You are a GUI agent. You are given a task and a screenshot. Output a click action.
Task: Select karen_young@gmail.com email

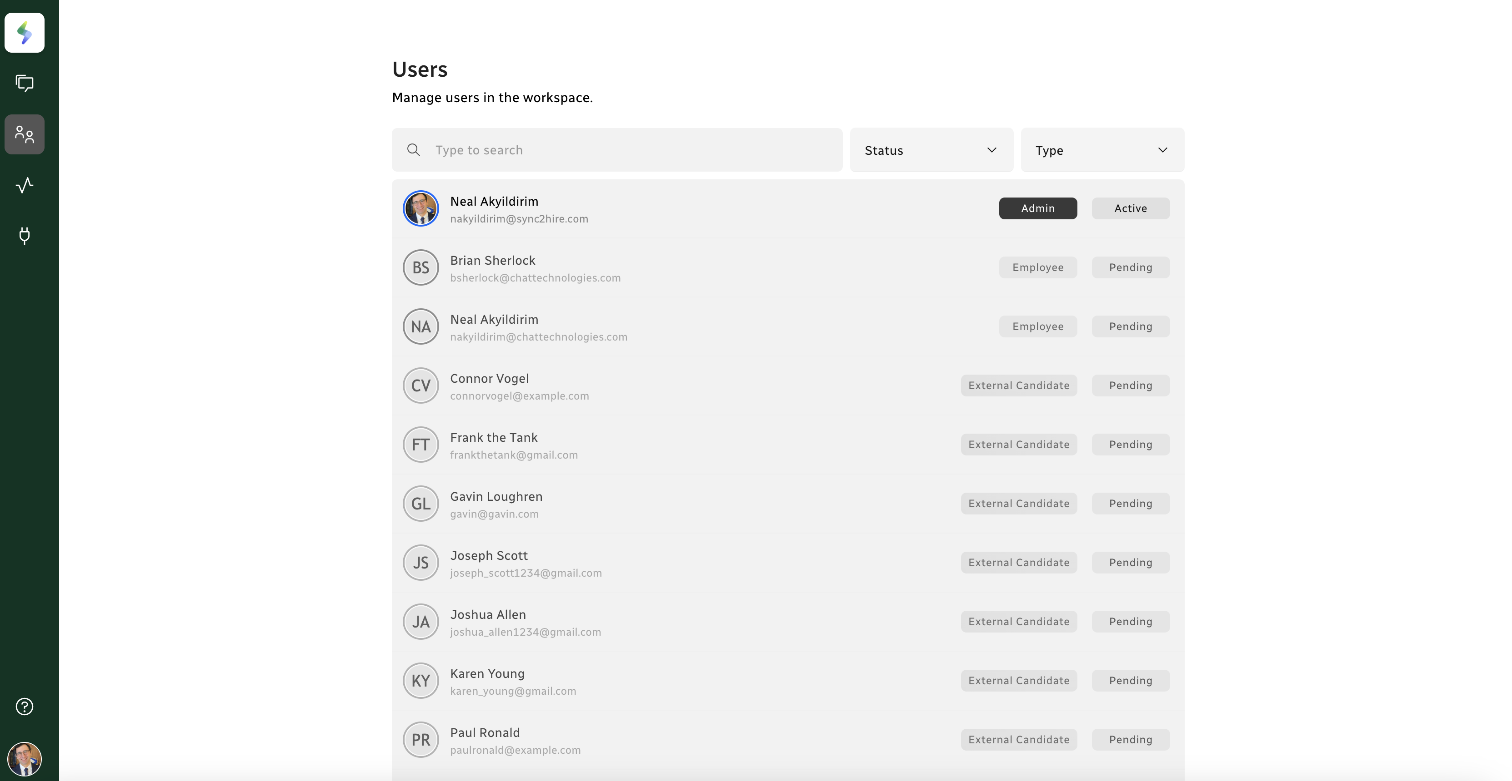513,691
